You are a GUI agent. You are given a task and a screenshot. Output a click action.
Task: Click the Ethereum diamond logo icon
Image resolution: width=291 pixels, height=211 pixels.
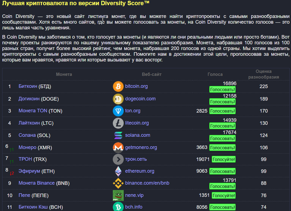118,171
